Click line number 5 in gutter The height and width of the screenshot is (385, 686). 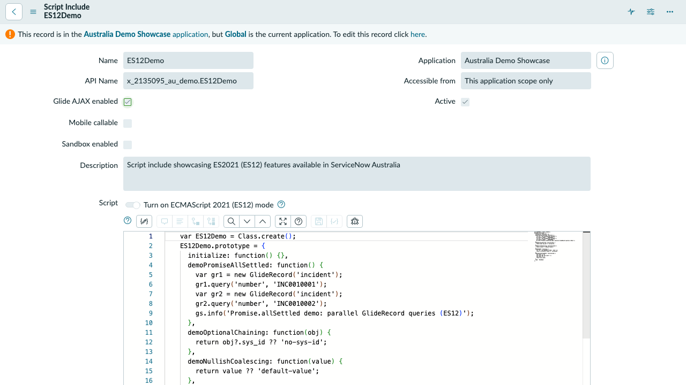(151, 275)
